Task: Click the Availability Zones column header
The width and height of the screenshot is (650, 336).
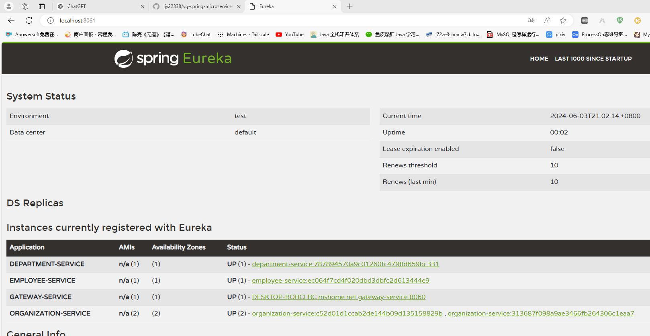Action: pos(178,247)
